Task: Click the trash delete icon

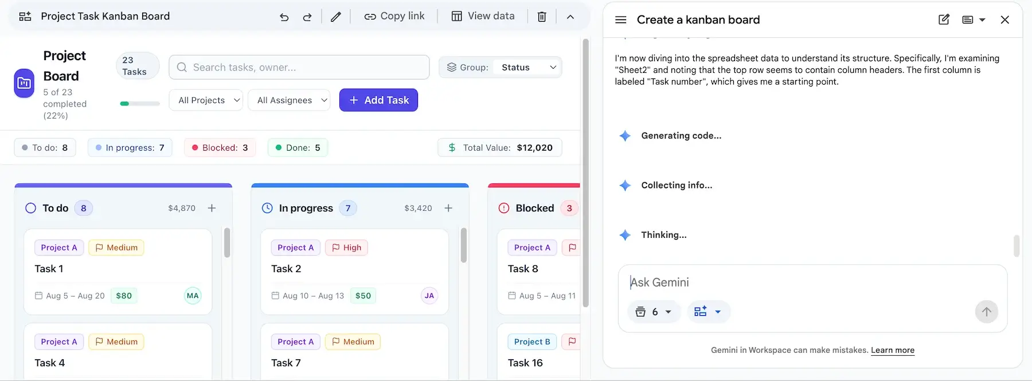Action: [542, 17]
